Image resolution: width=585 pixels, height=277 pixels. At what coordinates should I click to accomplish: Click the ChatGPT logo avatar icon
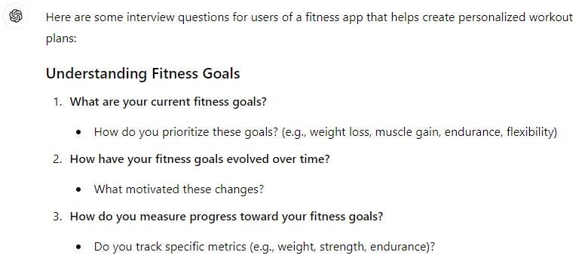tap(16, 16)
